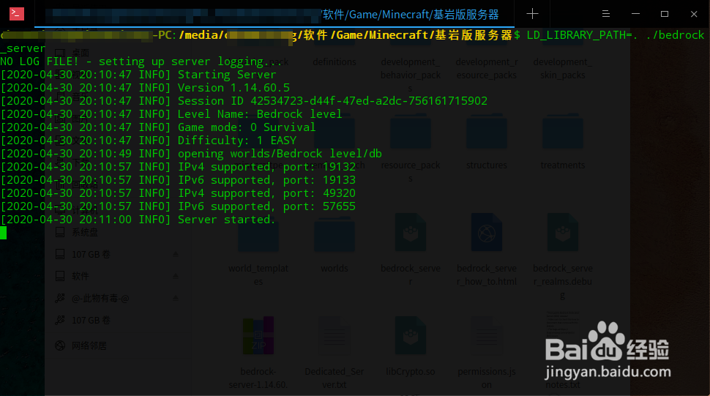Eject the @-此物有毒-@ drive in sidebar
Image resolution: width=710 pixels, height=396 pixels.
tap(176, 298)
